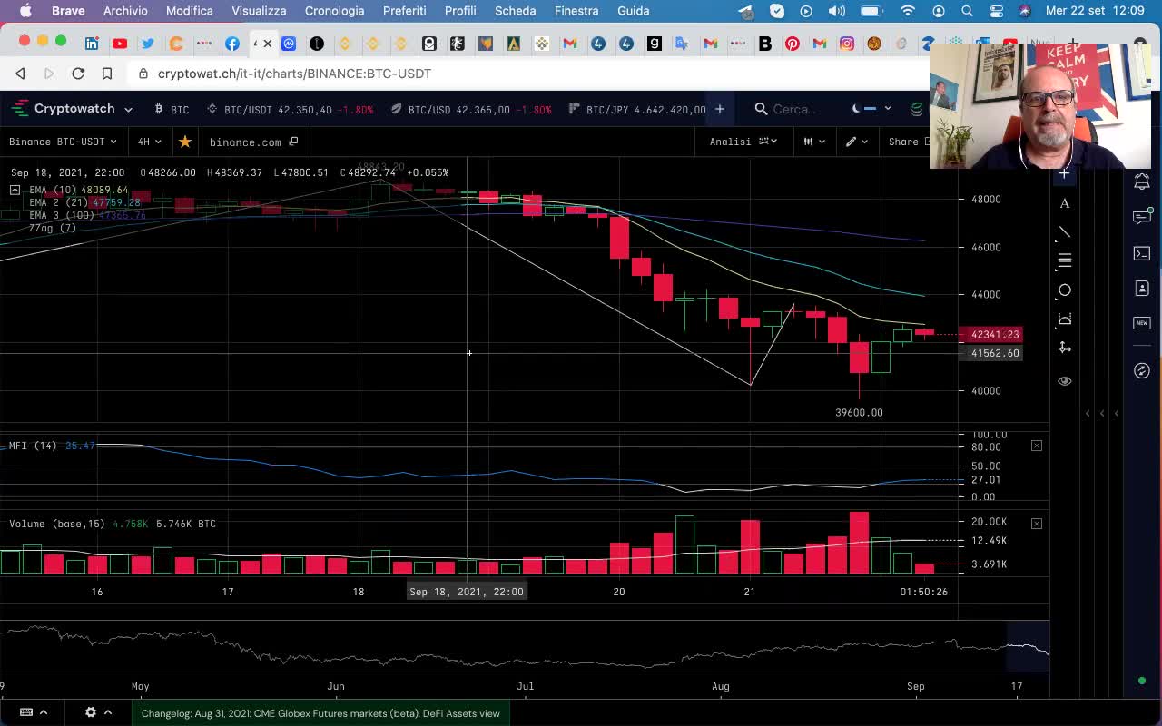Click the keyboard shortcuts icon
1162x726 pixels.
point(26,712)
